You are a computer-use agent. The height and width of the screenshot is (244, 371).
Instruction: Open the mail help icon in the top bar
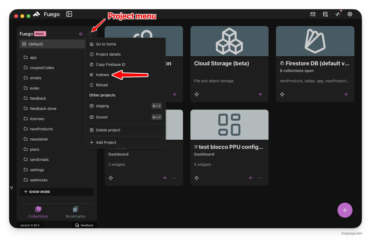pyautogui.click(x=313, y=14)
